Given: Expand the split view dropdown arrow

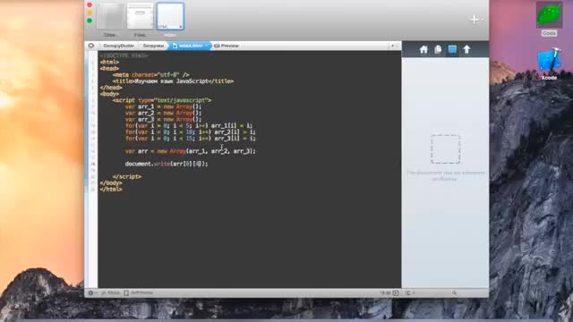Looking at the screenshot, I should pos(393,46).
